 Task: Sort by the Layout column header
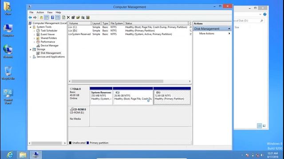point(96,23)
